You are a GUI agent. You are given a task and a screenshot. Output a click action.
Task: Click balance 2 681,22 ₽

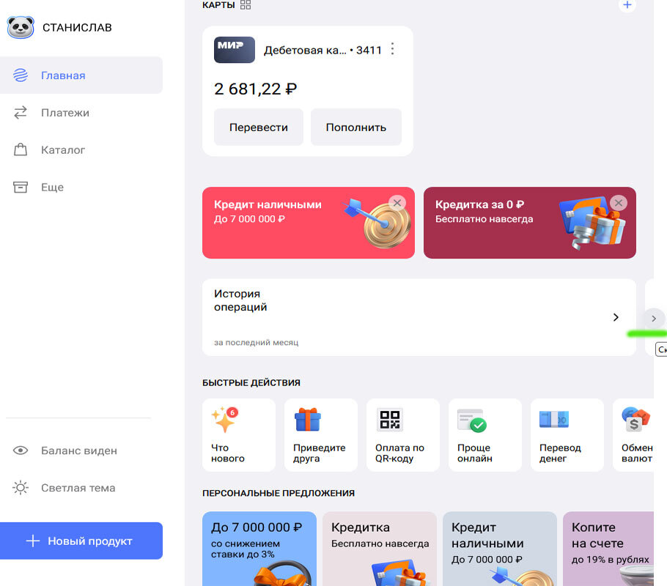pyautogui.click(x=256, y=89)
